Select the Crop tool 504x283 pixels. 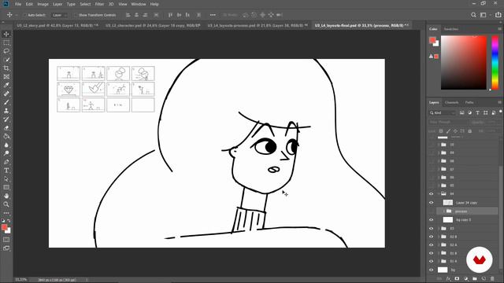pyautogui.click(x=6, y=68)
